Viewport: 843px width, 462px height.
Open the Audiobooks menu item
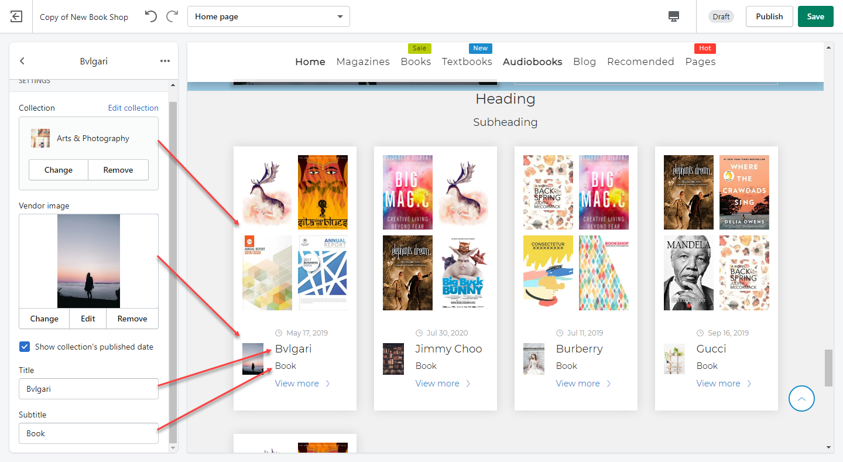(x=533, y=61)
